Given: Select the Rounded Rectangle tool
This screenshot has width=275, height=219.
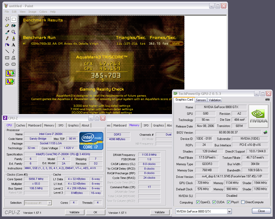Looking at the screenshot, I should [14, 64].
